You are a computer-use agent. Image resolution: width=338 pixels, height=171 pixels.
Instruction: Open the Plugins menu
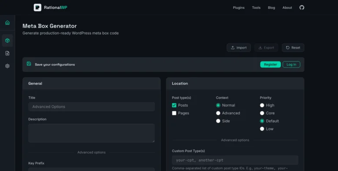239,7
